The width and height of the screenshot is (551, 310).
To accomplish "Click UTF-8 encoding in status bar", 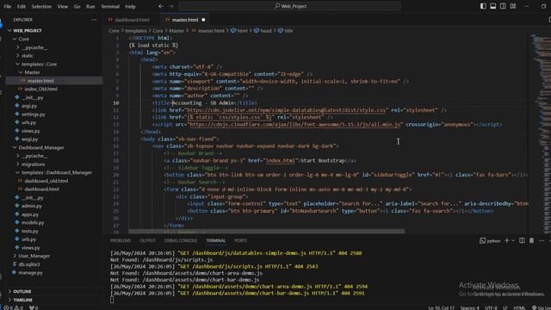I will 491,308.
